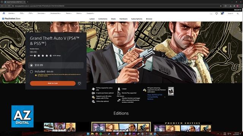243x136 pixels.
Task: Click the ESRB M rating badge
Action: pos(171,91)
